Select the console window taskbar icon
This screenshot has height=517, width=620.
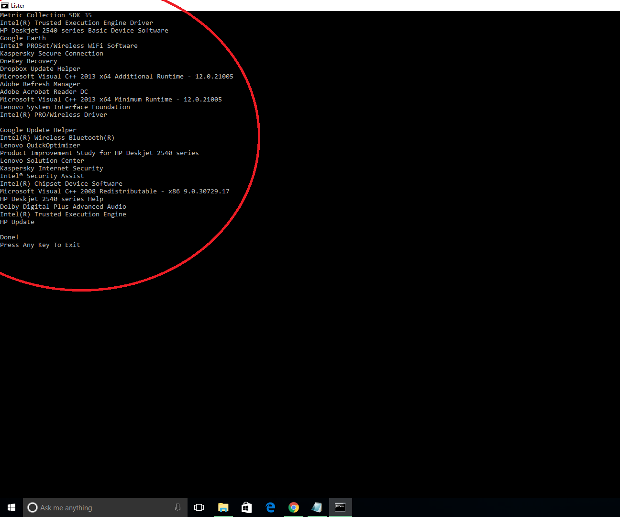coord(340,507)
